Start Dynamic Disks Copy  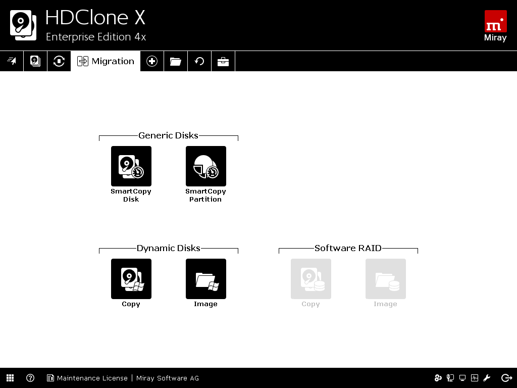131,279
